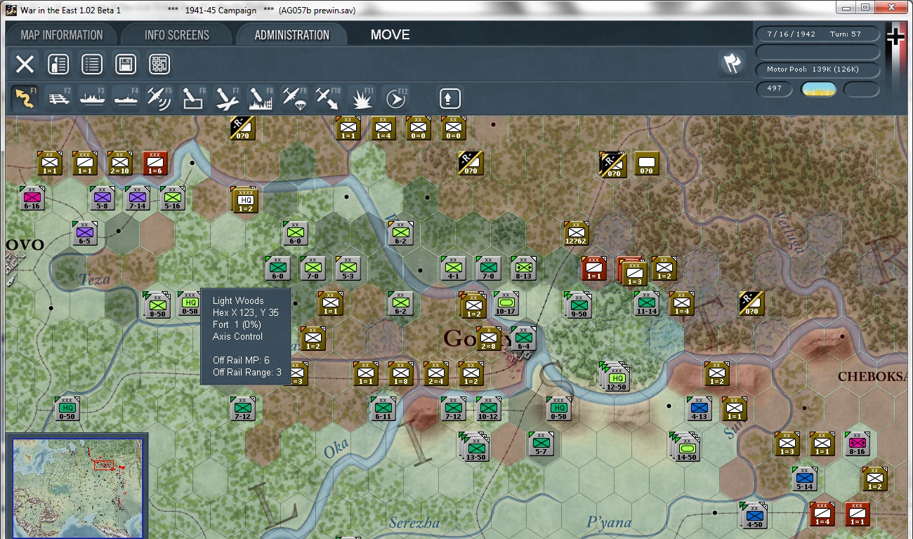Select the F11 explosion mode icon
The width and height of the screenshot is (913, 539).
pyautogui.click(x=362, y=98)
